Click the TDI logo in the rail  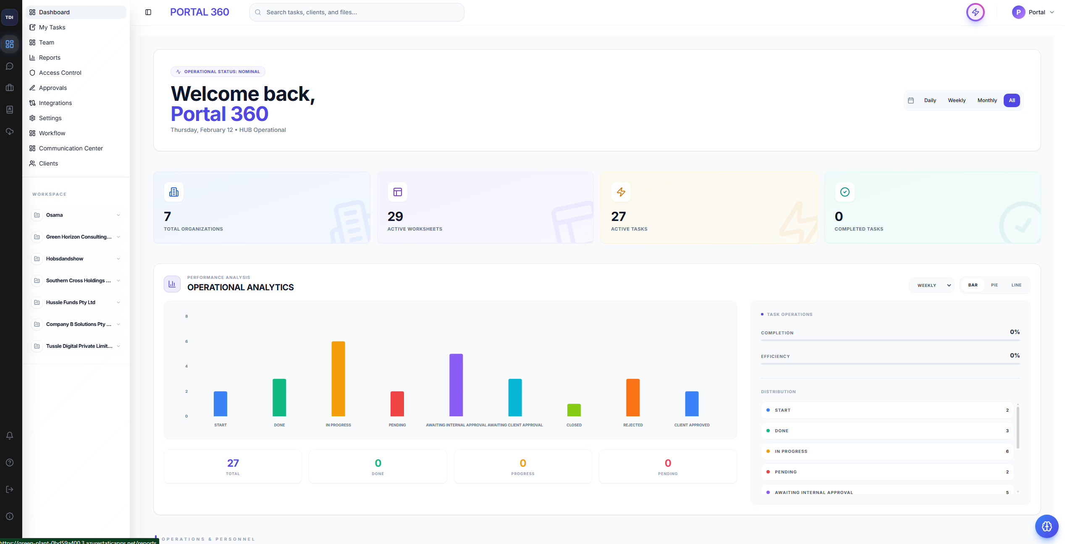pos(10,17)
